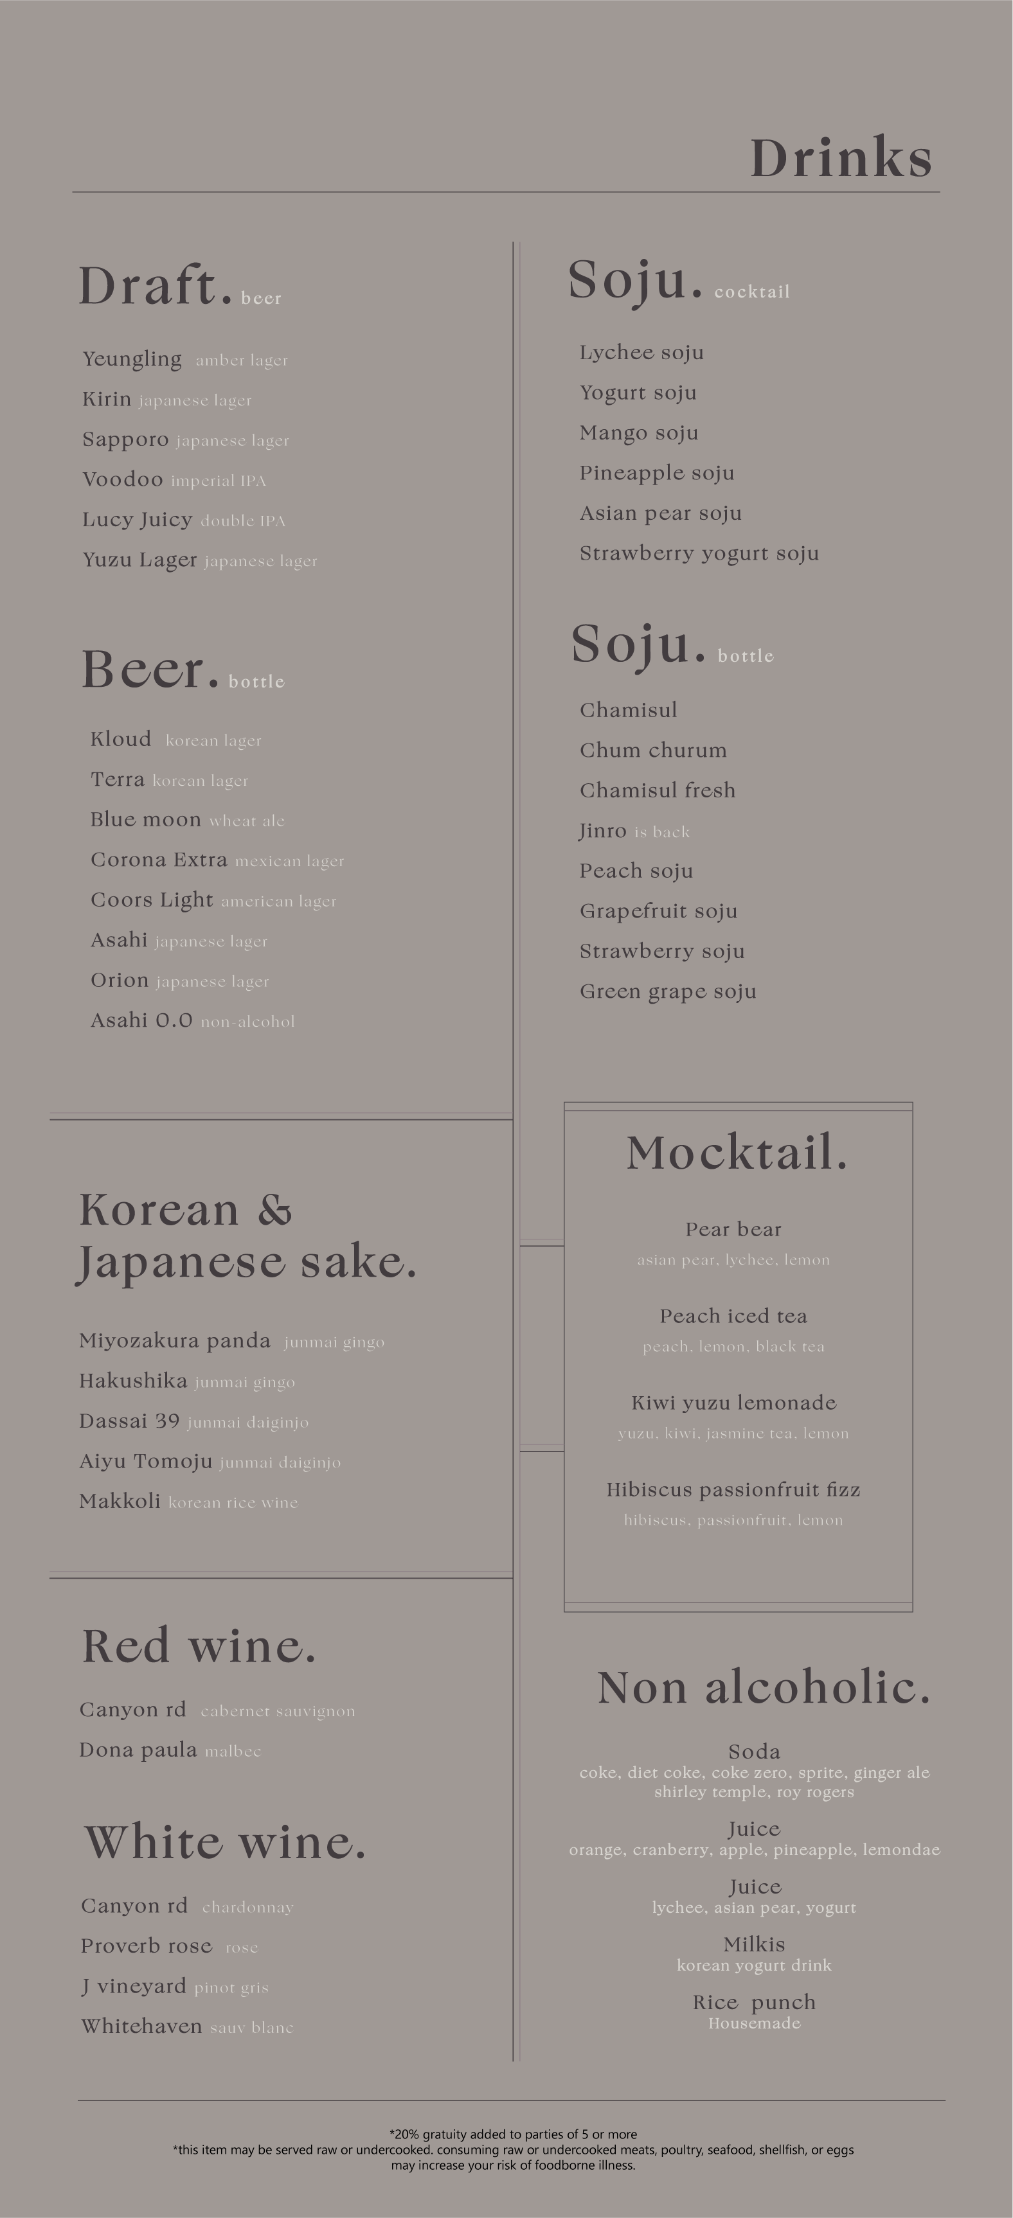Select Whitehaven sauv blanc
The height and width of the screenshot is (2218, 1013).
click(x=187, y=2027)
